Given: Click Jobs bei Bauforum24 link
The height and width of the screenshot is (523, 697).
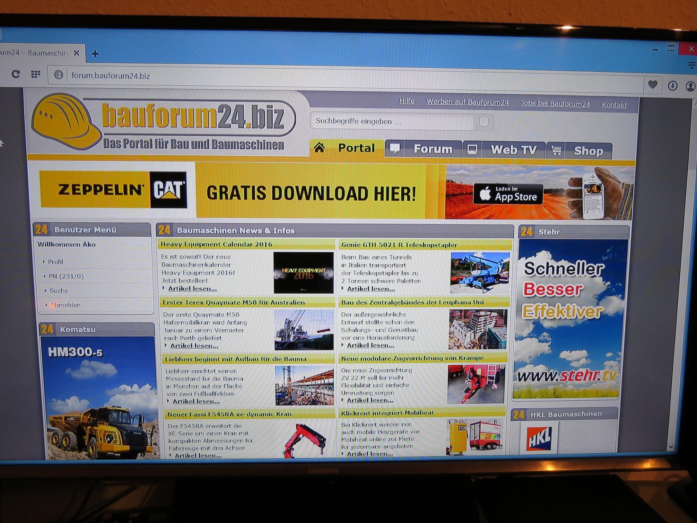Looking at the screenshot, I should pyautogui.click(x=555, y=104).
